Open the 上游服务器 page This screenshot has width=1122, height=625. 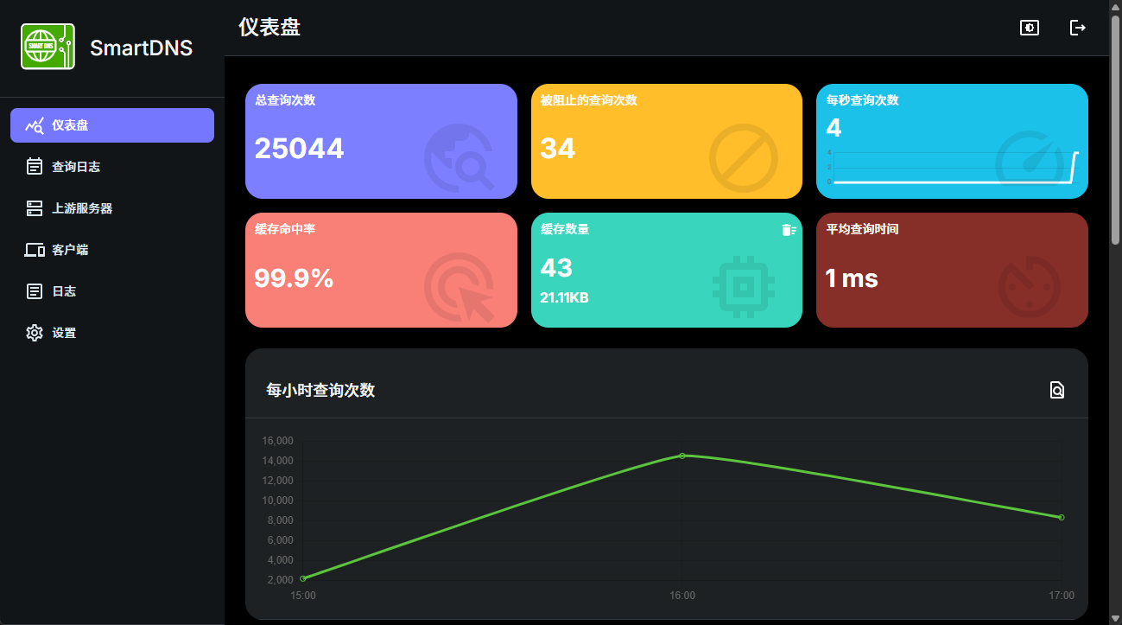(x=81, y=207)
